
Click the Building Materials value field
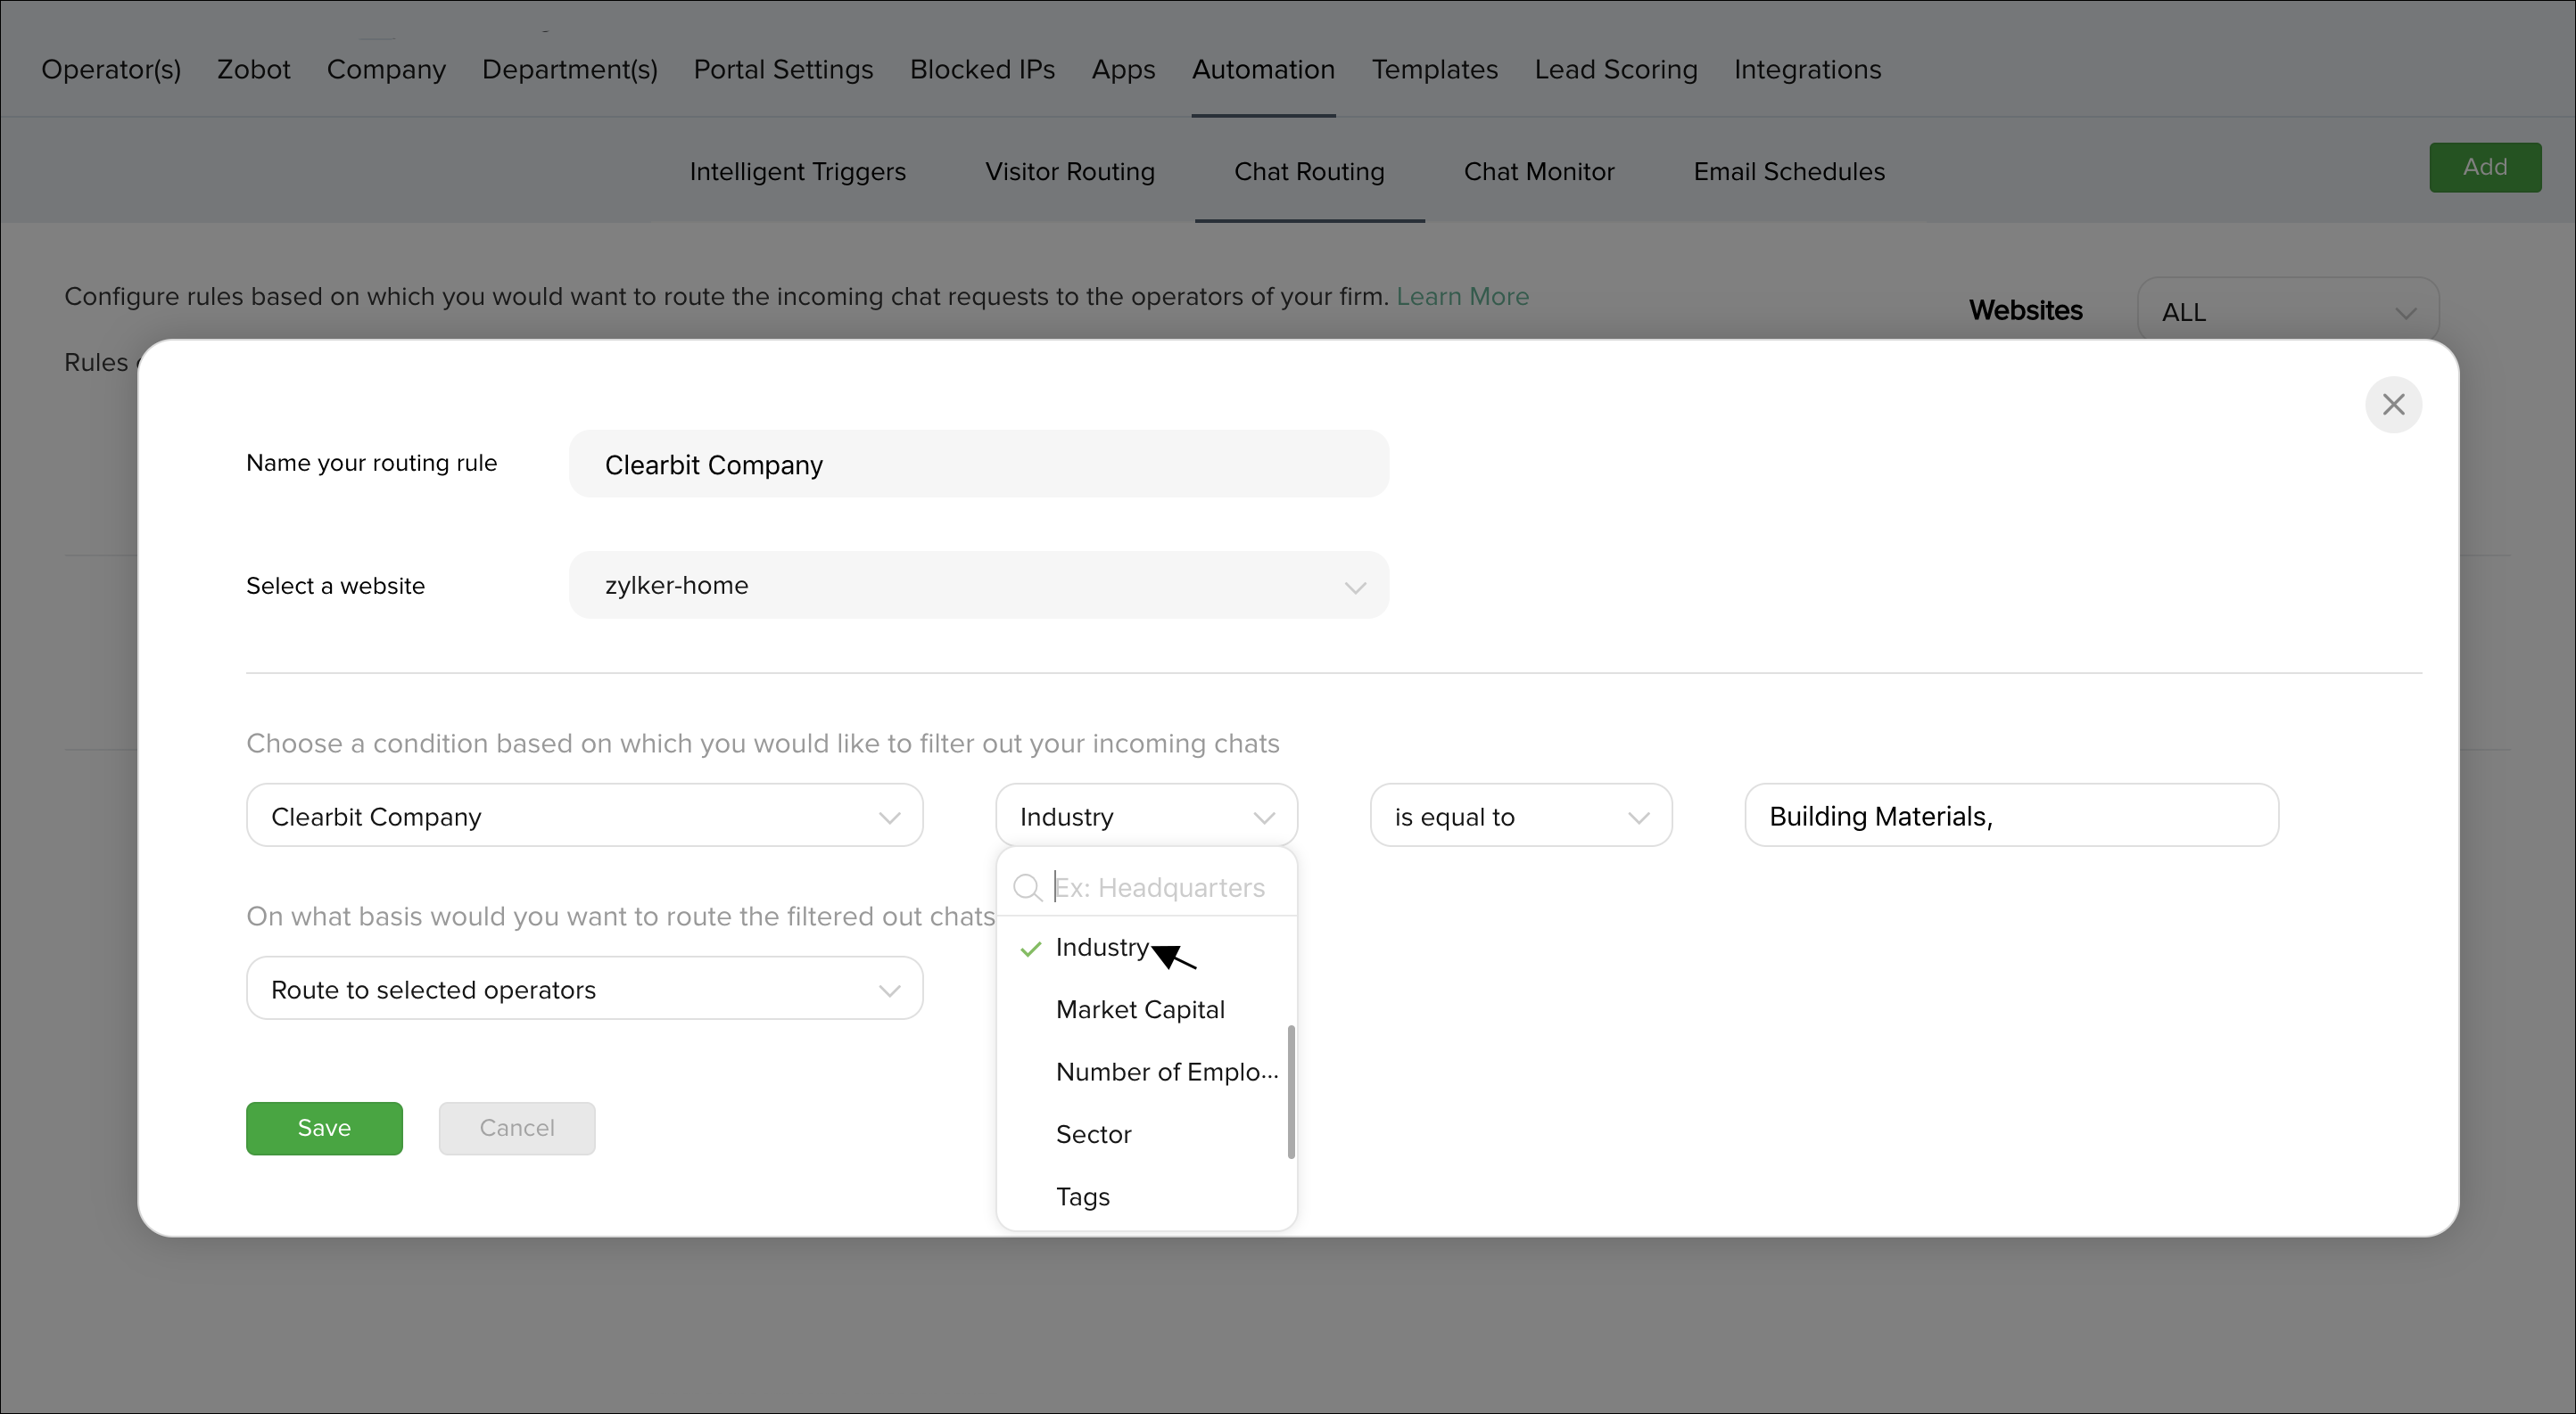[2010, 817]
